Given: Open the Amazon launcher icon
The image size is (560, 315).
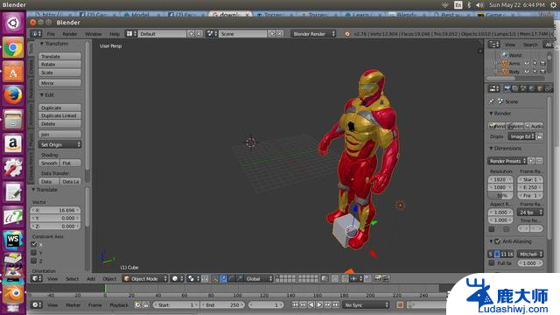Looking at the screenshot, I should point(13,143).
